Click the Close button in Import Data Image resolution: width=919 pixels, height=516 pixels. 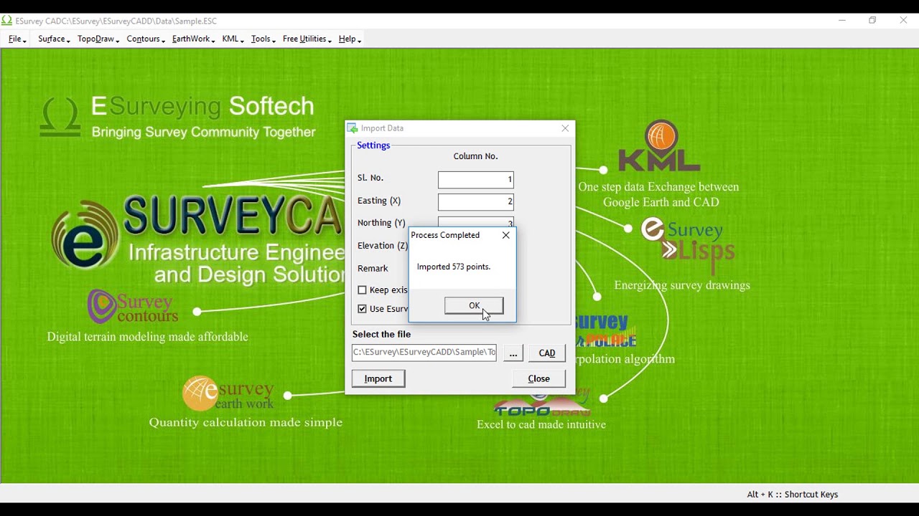tap(538, 378)
